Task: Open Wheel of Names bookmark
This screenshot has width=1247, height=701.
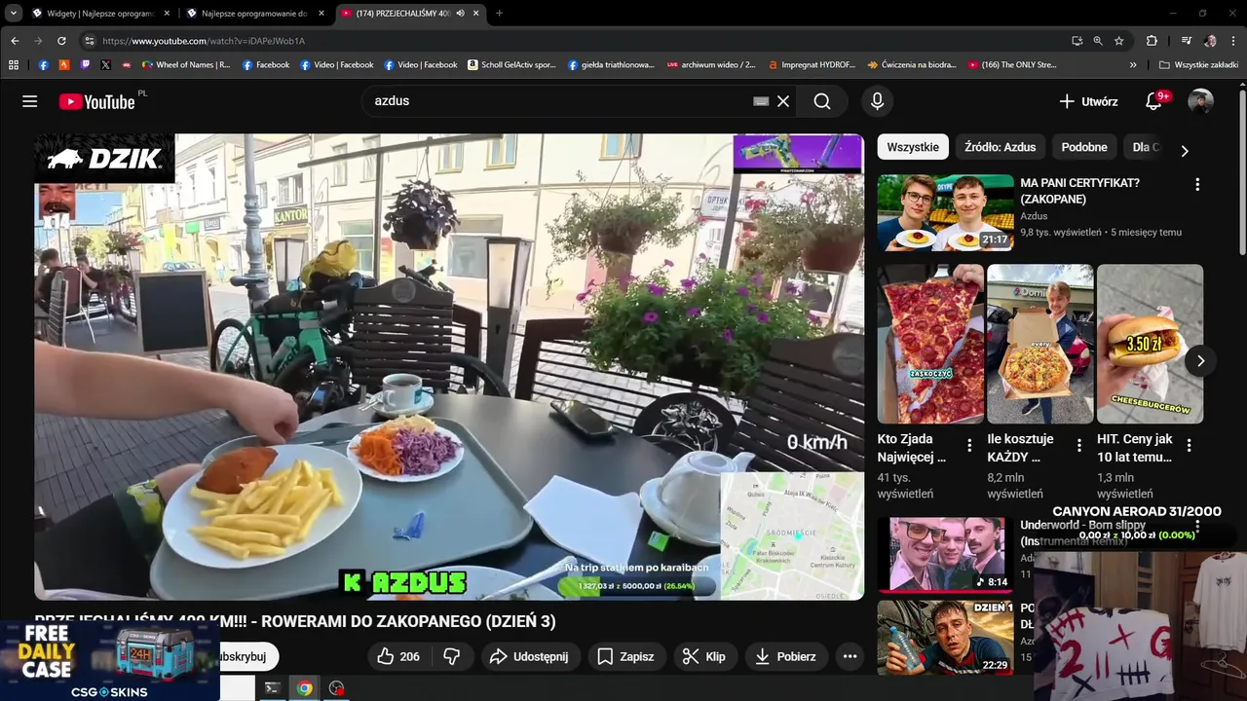Action: [186, 65]
